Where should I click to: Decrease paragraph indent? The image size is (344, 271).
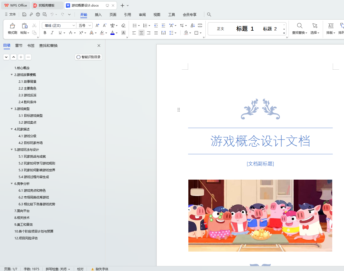156,25
